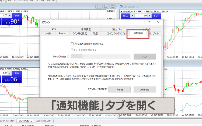Open the E-メール tab
The height and width of the screenshot is (126, 202).
[154, 34]
